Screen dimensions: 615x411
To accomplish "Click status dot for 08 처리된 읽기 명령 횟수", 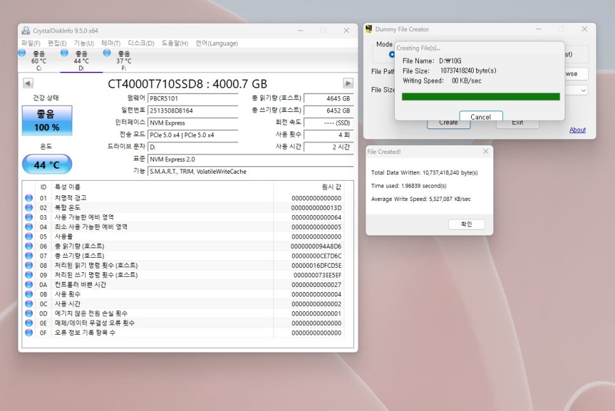I will 29,265.
